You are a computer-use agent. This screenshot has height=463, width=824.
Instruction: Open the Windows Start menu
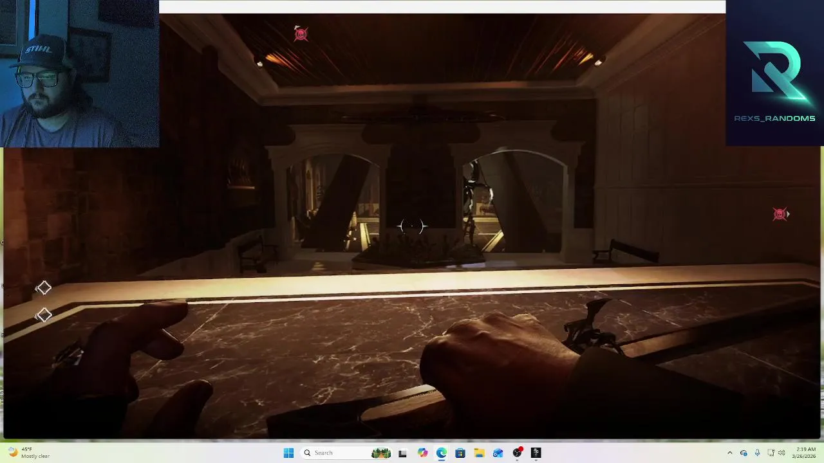coord(288,453)
